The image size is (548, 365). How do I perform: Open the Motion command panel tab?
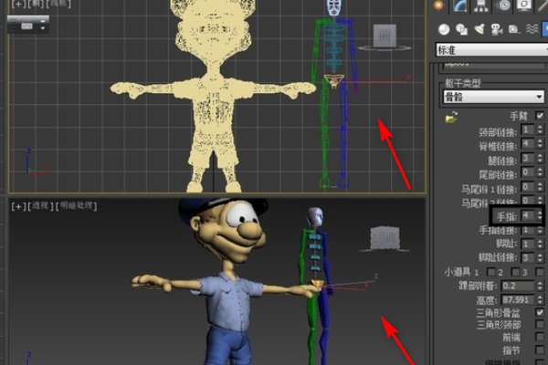point(503,5)
